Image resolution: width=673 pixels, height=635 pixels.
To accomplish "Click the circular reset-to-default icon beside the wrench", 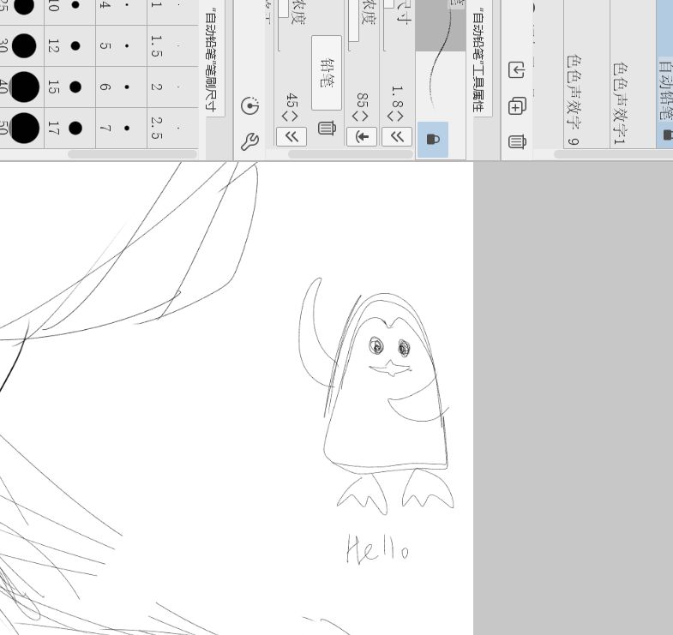I will coord(250,105).
